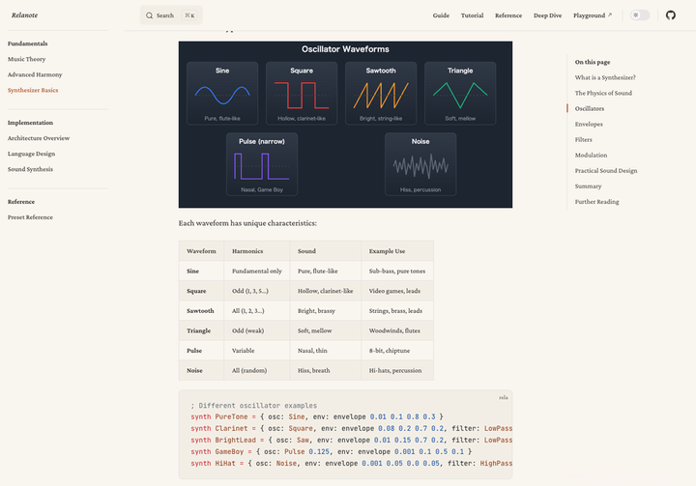The height and width of the screenshot is (486, 696).
Task: Toggle the dark mode switch
Action: click(x=640, y=15)
